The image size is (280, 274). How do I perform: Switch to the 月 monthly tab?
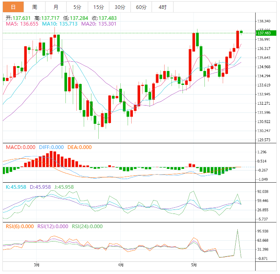pos(56,7)
